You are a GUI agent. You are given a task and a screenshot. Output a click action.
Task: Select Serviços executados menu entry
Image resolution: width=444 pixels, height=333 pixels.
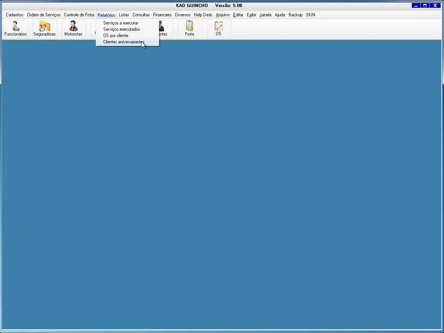[x=121, y=29]
